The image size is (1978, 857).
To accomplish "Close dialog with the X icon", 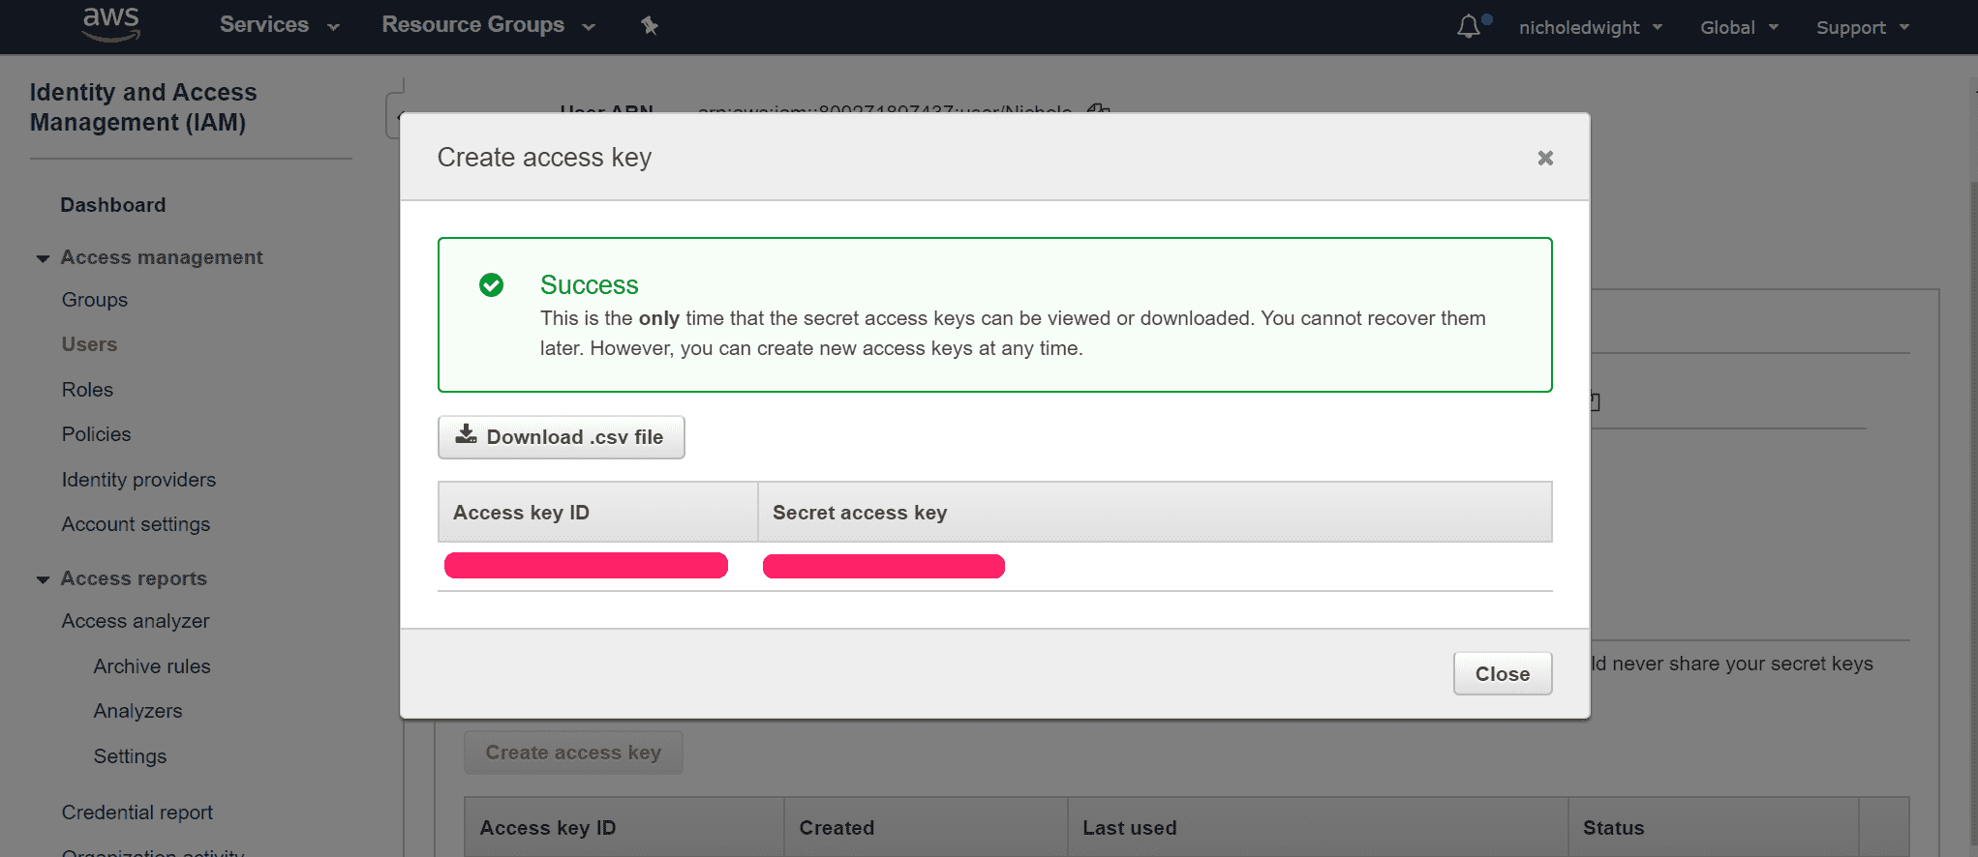I will coord(1545,158).
